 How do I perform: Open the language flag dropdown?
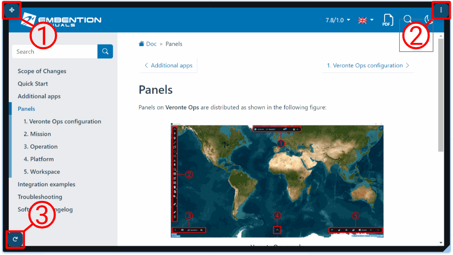(366, 20)
